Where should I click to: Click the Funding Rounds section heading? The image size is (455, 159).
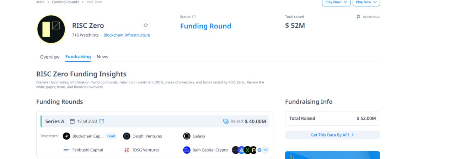click(59, 102)
